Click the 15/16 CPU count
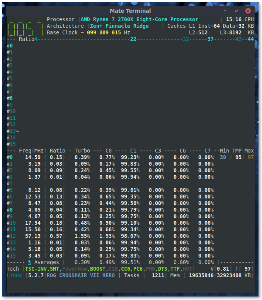 [240, 20]
